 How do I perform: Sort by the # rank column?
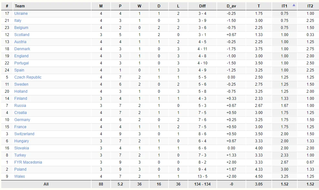tap(7, 6)
